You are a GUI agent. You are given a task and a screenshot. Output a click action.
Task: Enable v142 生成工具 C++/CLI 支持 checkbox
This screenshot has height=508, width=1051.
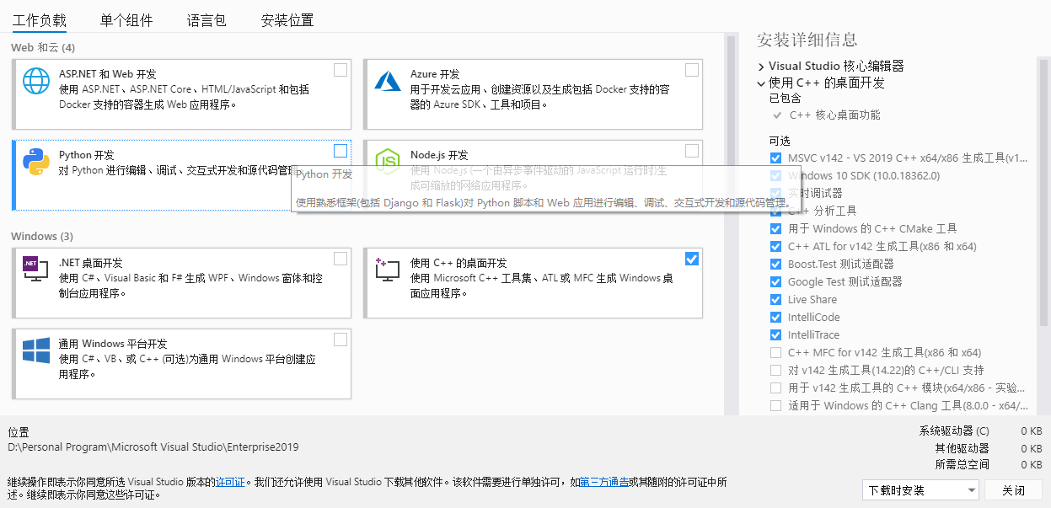point(775,370)
